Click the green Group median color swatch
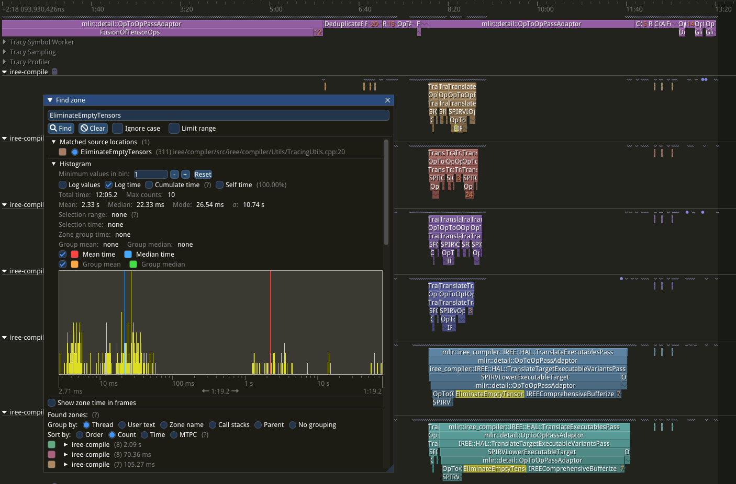 point(133,264)
